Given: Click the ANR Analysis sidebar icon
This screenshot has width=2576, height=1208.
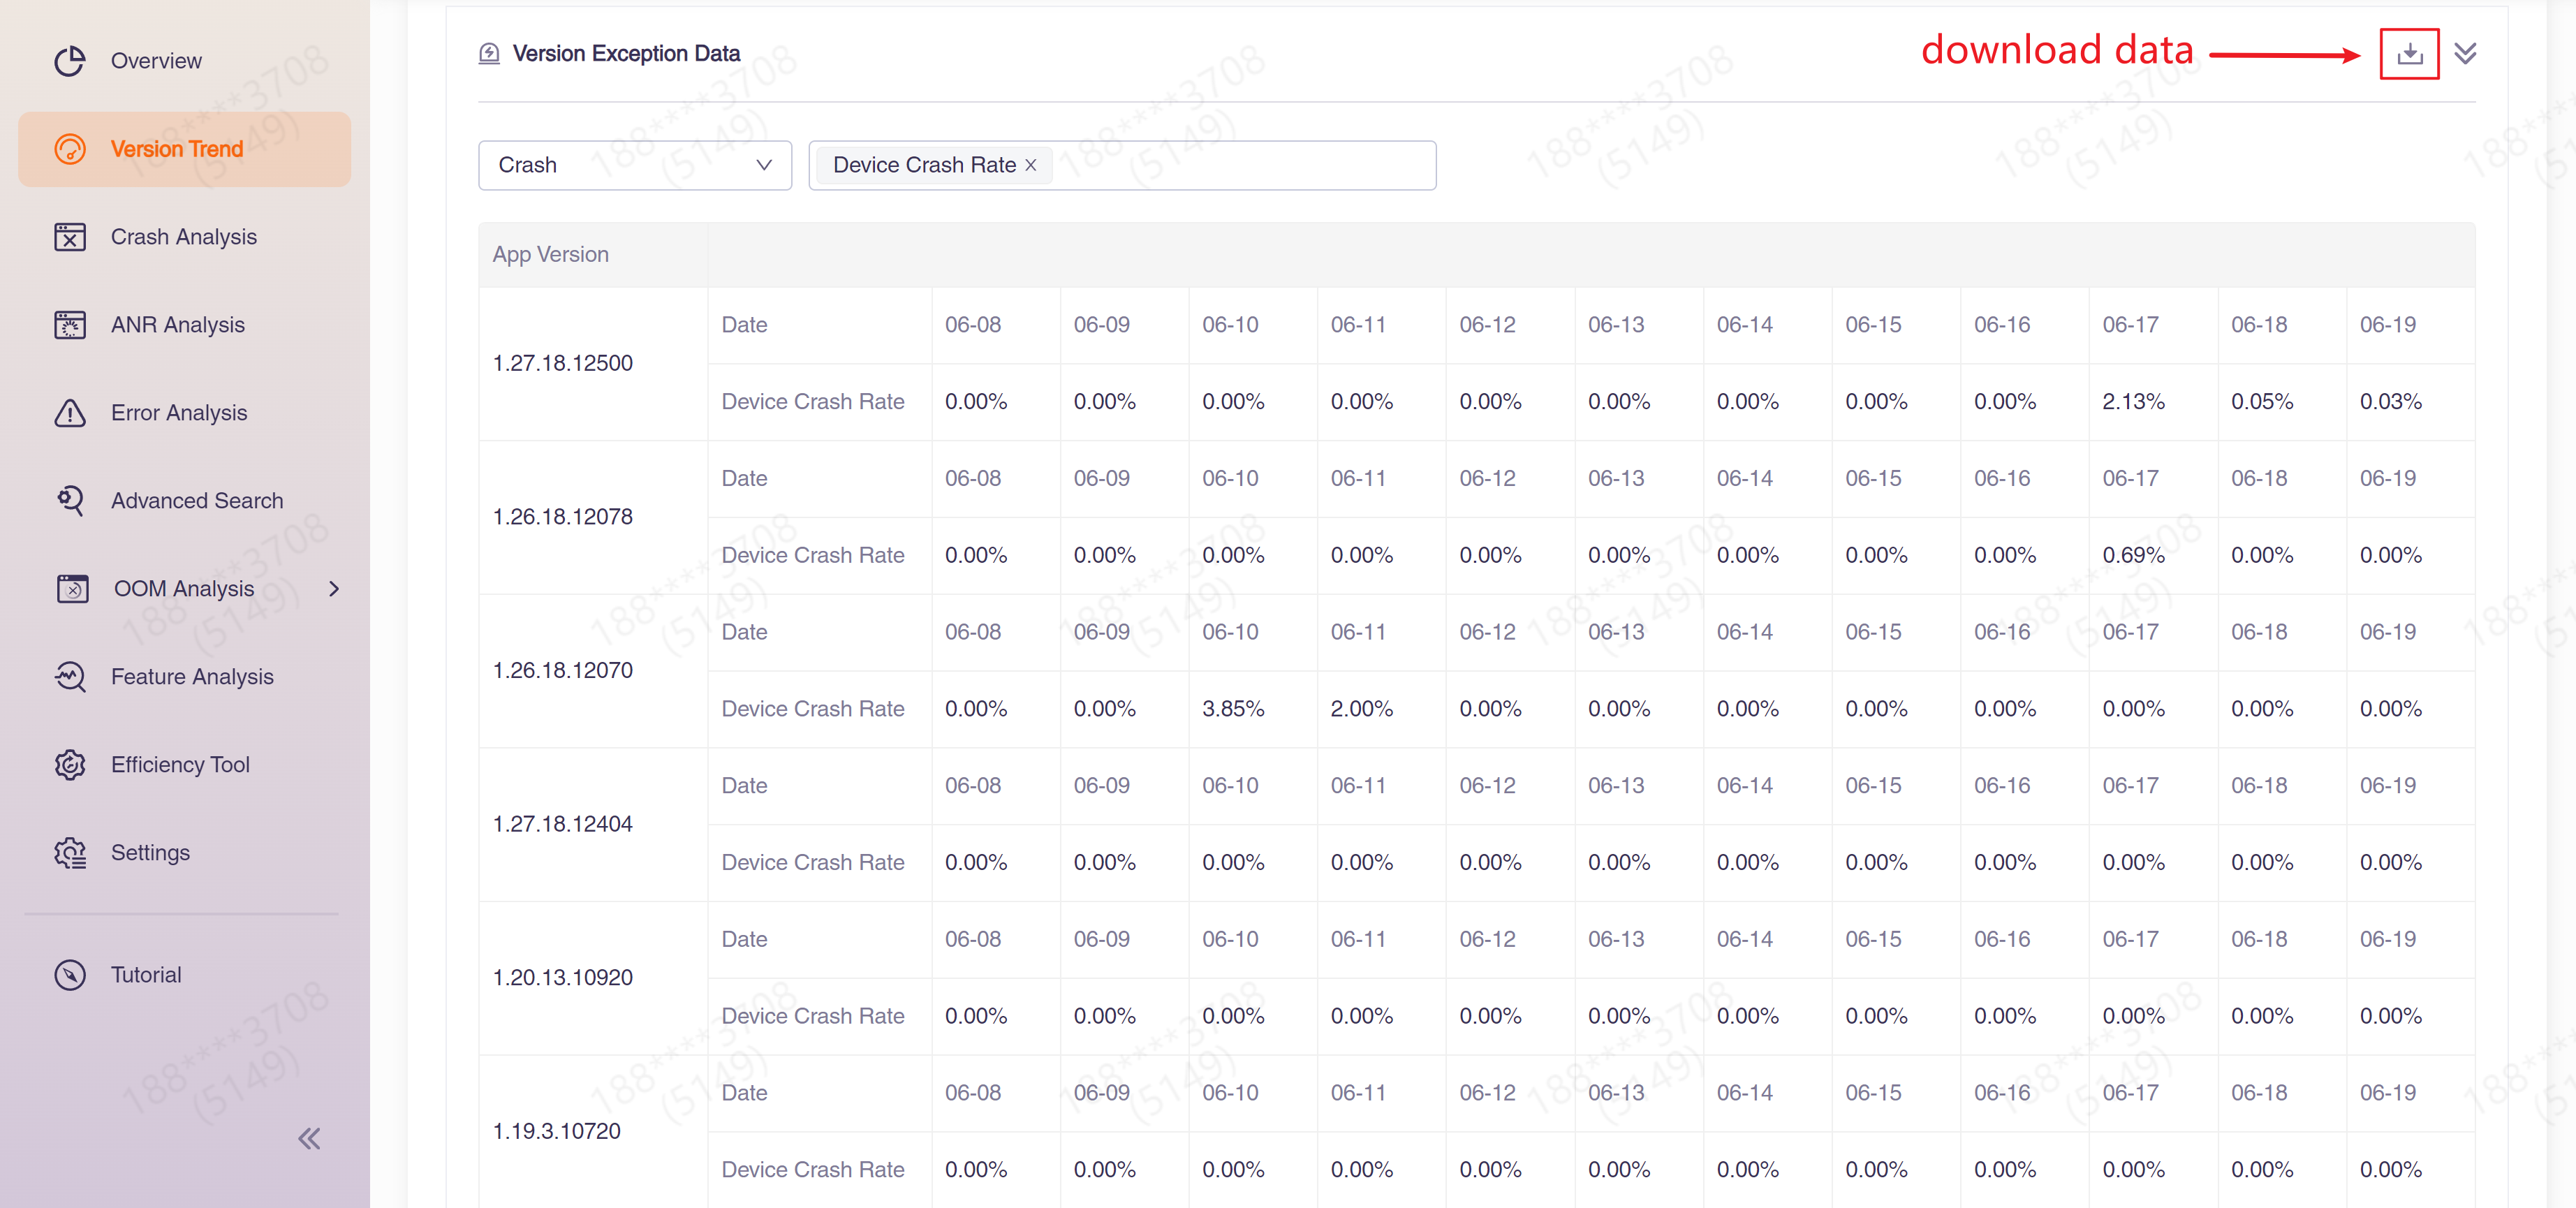Looking at the screenshot, I should tap(70, 325).
